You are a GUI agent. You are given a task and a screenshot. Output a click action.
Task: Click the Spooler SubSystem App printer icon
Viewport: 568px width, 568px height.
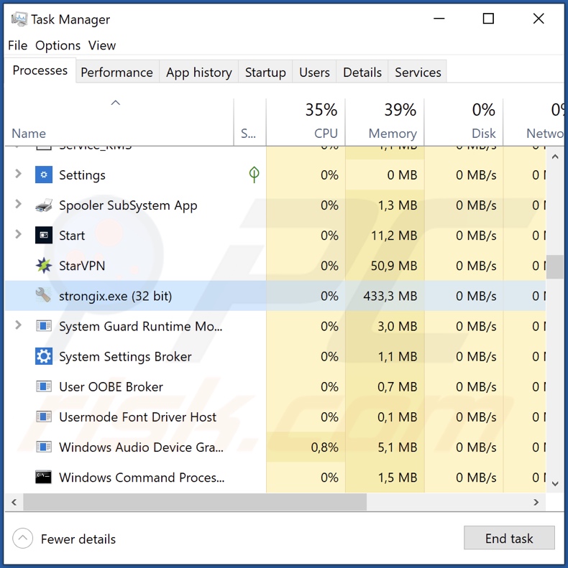pos(44,205)
